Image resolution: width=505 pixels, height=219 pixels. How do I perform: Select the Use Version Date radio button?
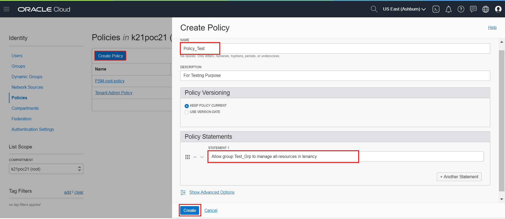tap(187, 112)
